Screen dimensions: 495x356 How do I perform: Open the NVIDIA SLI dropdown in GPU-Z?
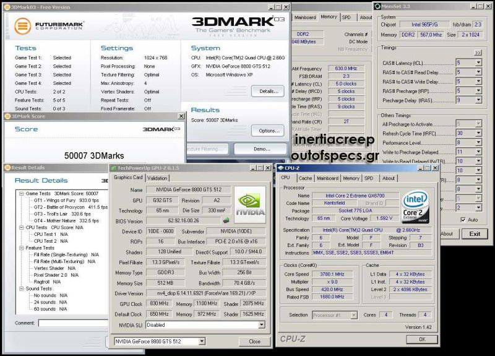pos(261,324)
